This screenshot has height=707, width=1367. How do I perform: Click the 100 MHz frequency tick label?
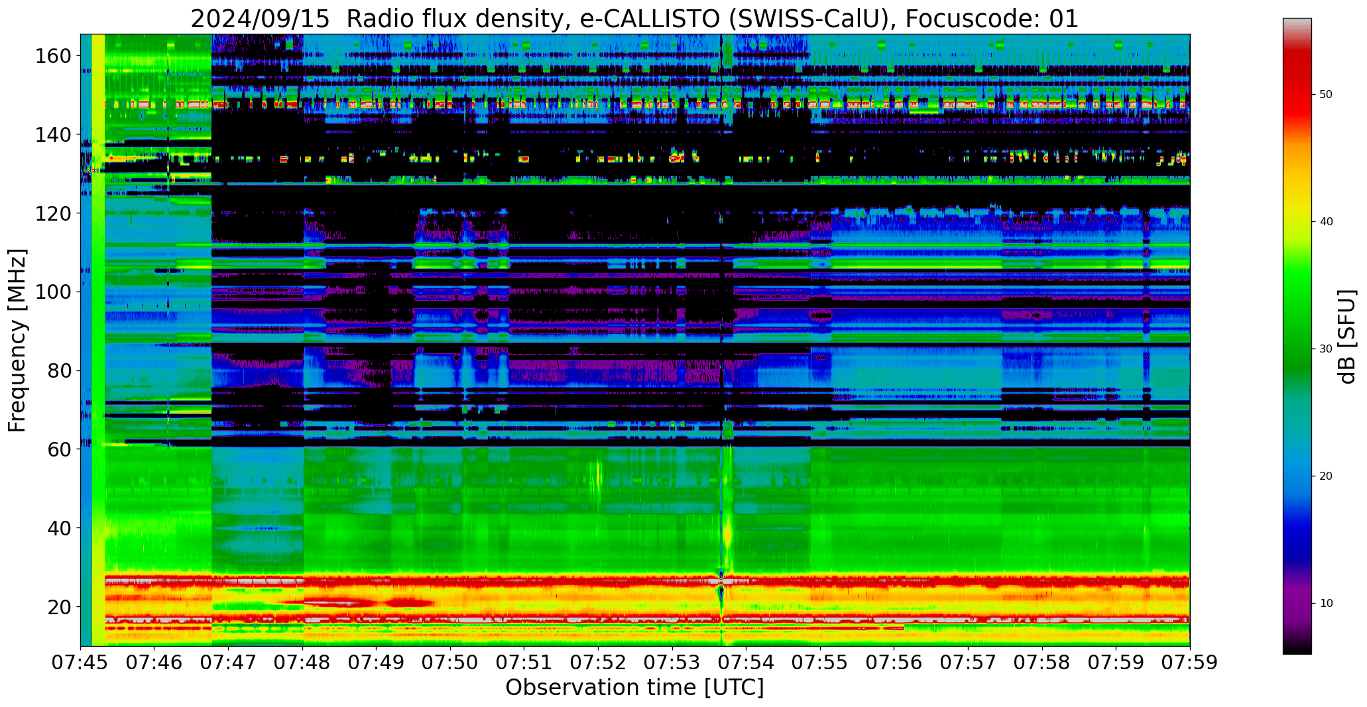click(x=54, y=292)
